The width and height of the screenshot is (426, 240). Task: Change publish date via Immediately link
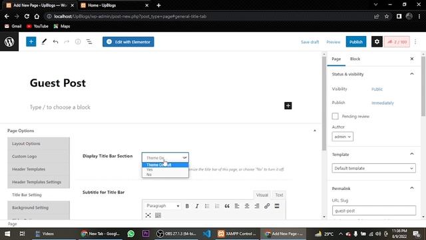pos(383,103)
